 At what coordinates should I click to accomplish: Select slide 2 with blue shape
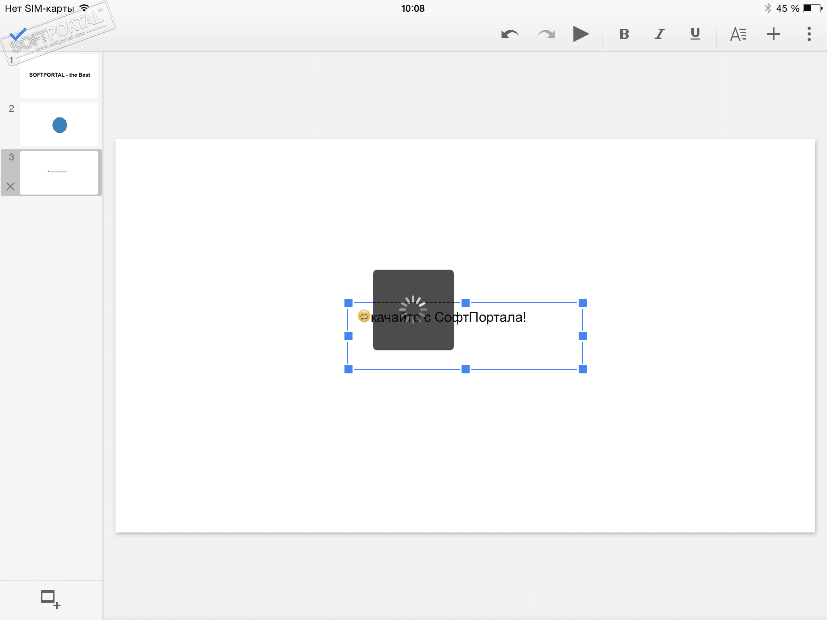(59, 124)
